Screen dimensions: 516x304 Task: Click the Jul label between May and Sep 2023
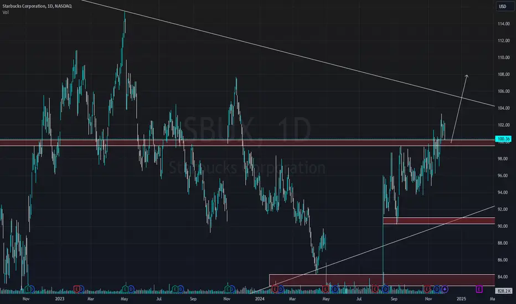(159, 298)
